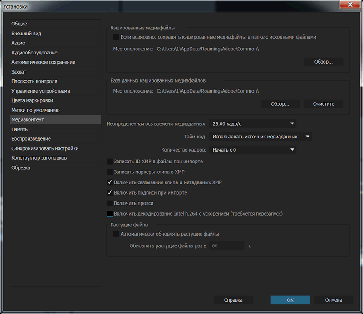Select Внешний вид in the sidebar
This screenshot has height=314, width=363.
55,33
